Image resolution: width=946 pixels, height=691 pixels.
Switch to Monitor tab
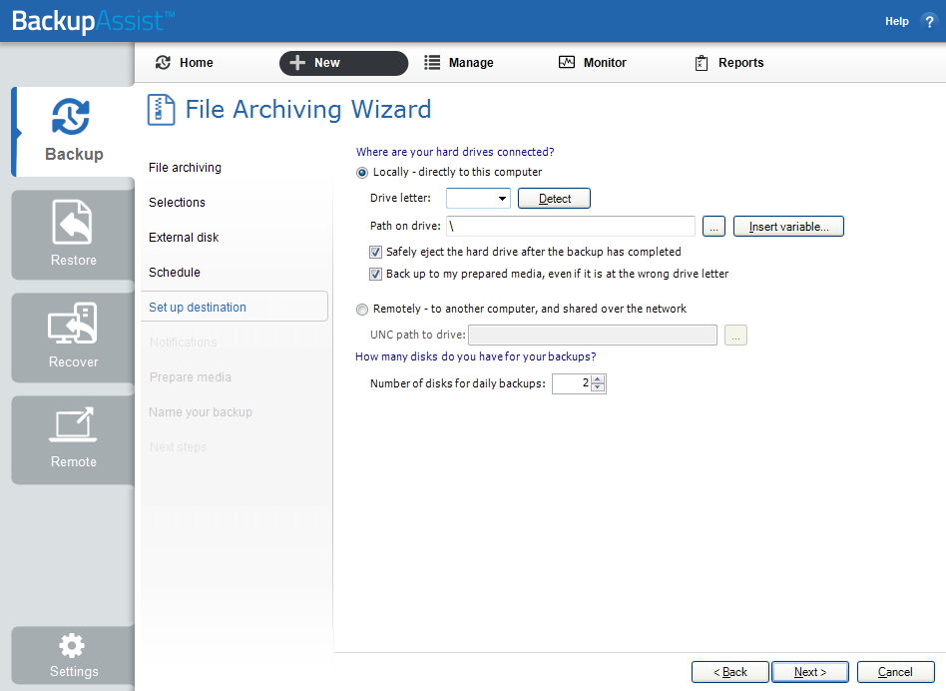(593, 63)
